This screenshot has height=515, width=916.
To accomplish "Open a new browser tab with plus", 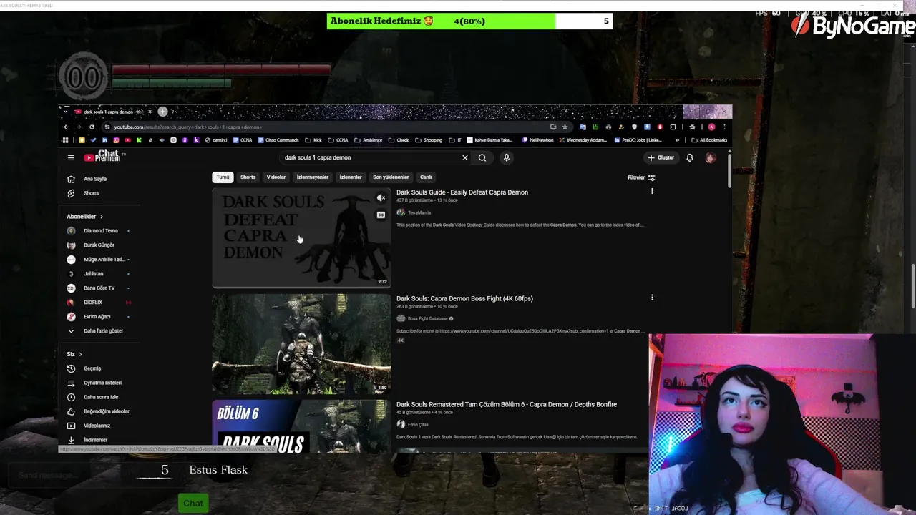I will click(162, 112).
